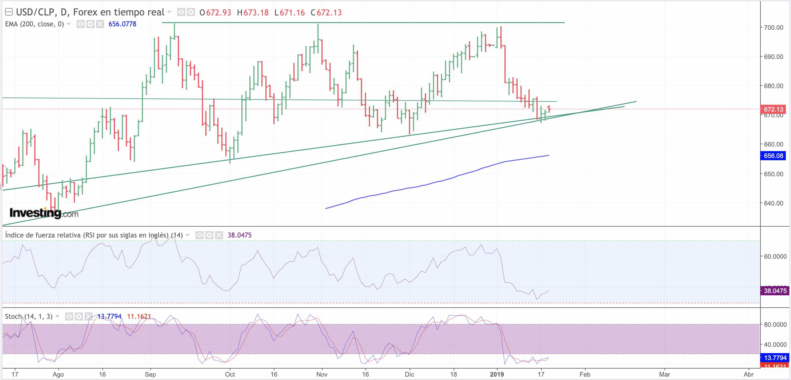Click the purple 38.0475 RSI axis tag
791x380 pixels.
pyautogui.click(x=774, y=291)
